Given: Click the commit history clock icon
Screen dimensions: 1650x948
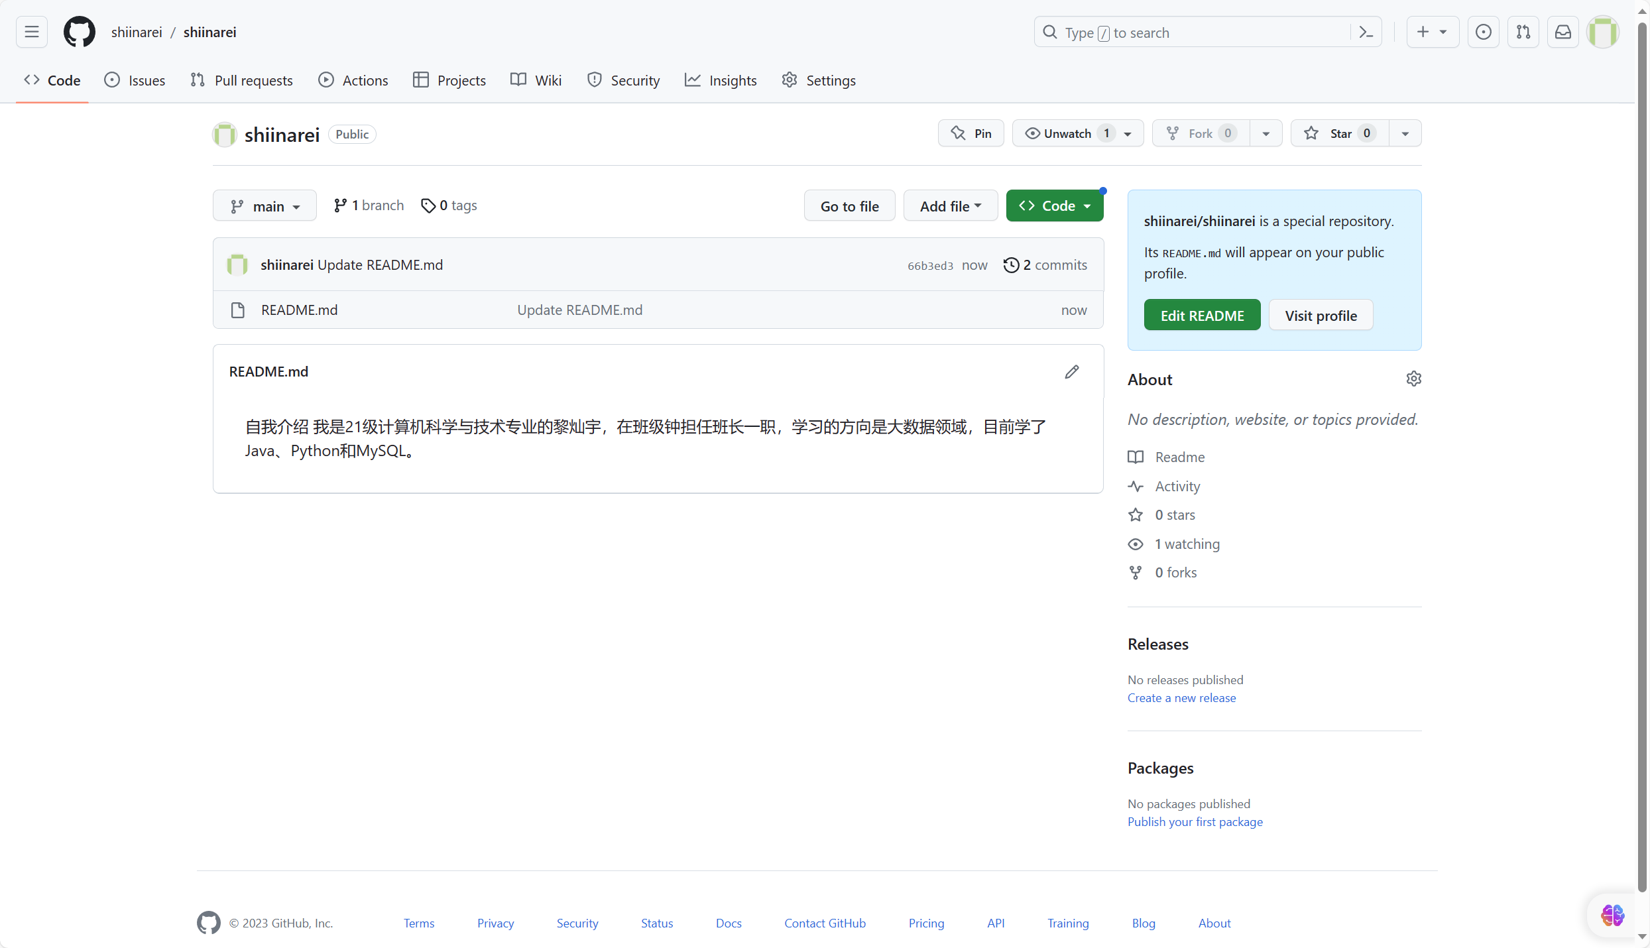Looking at the screenshot, I should 1010,265.
